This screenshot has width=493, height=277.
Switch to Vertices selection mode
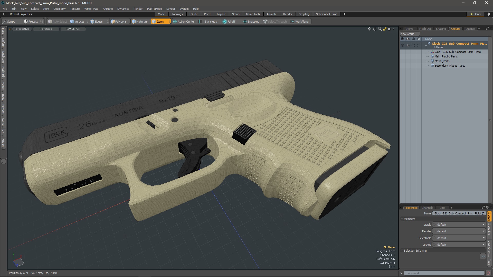[x=79, y=22]
